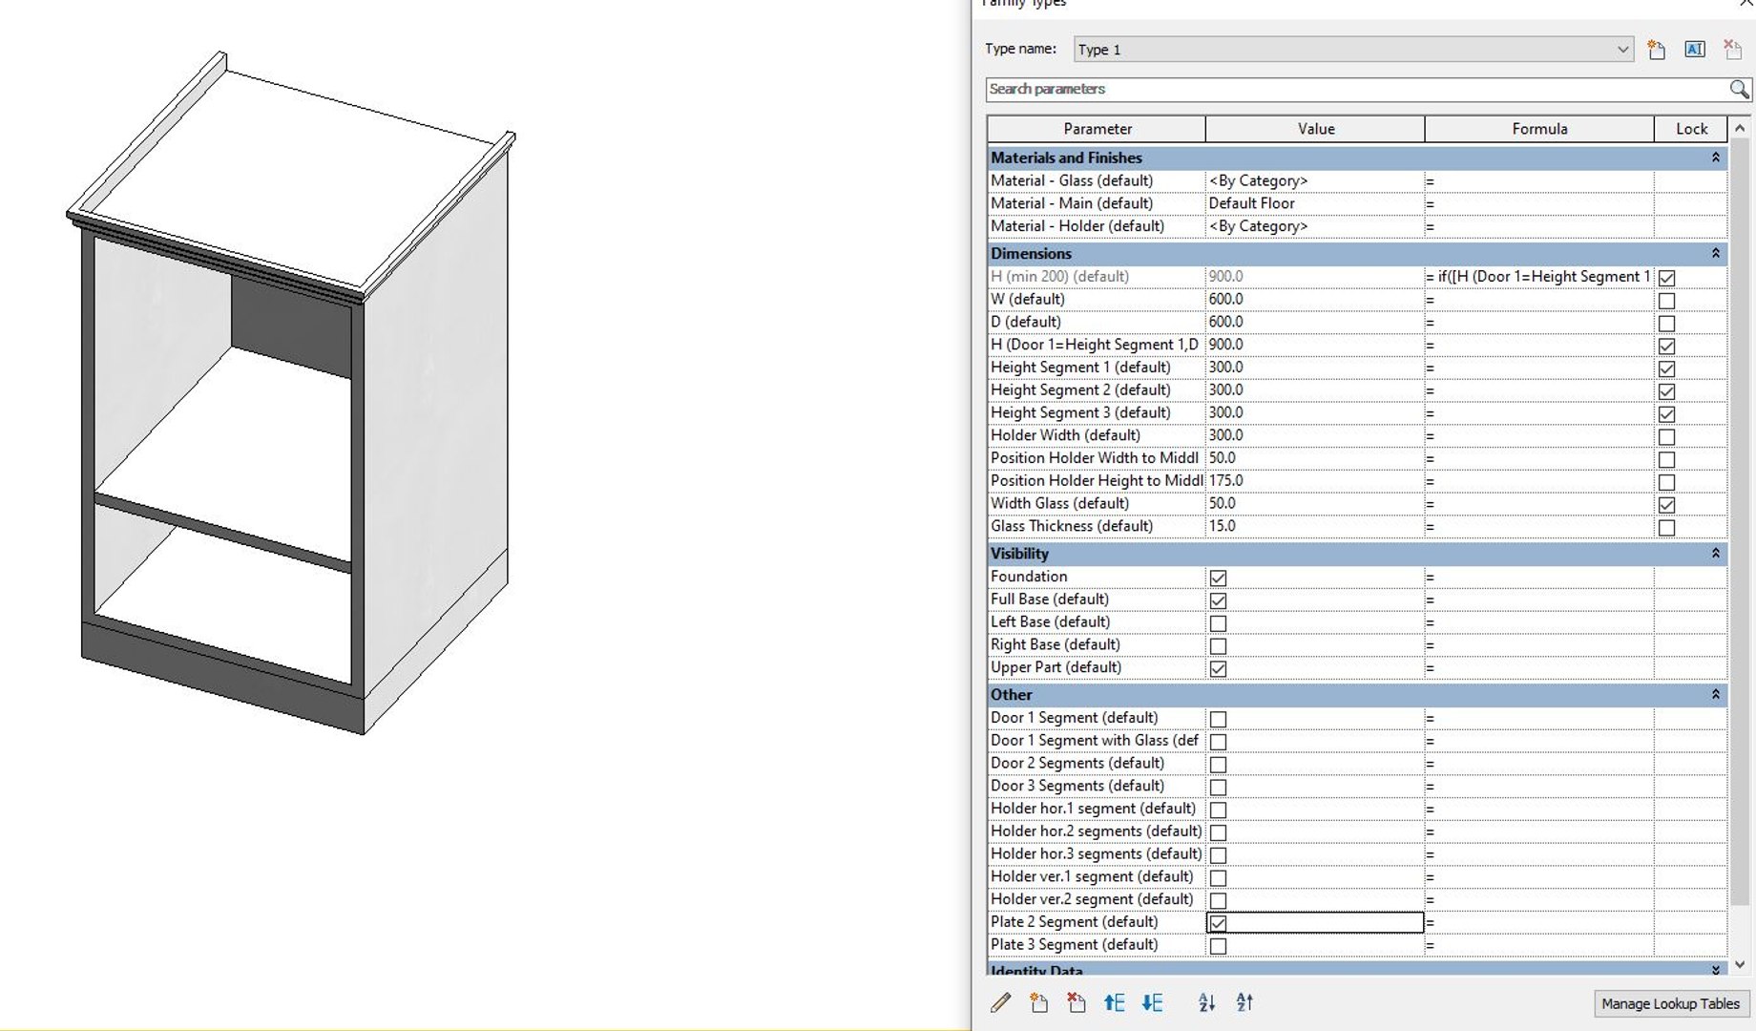The image size is (1756, 1031).
Task: Toggle lock for Holder Width
Action: pos(1666,437)
